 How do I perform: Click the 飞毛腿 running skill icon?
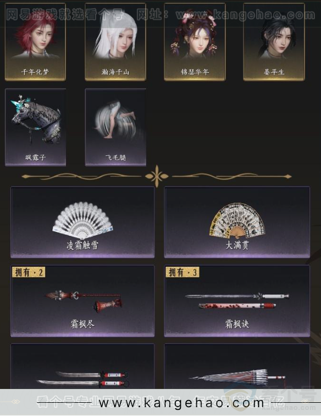(x=115, y=127)
